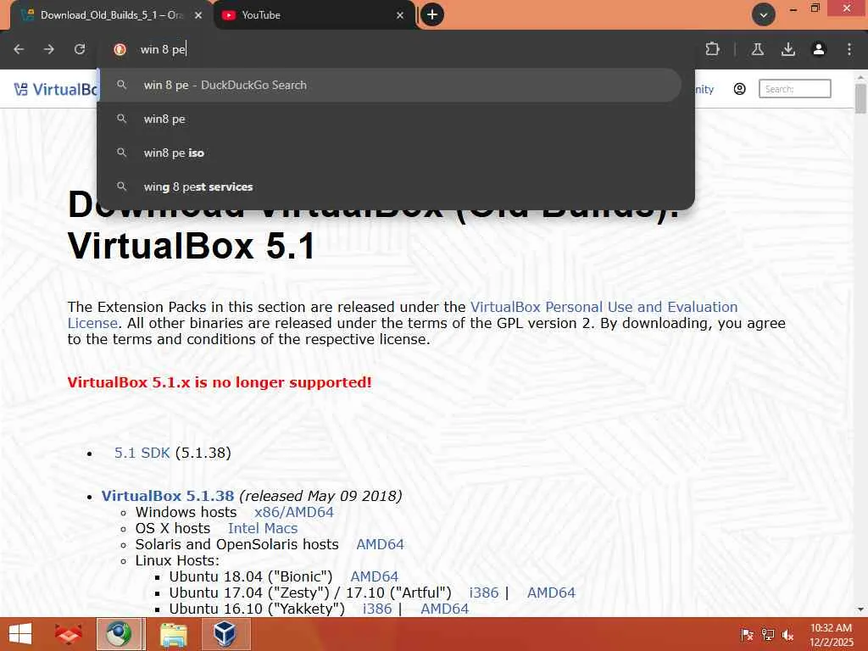
Task: Open Action Center flag tray icon
Action: click(747, 635)
